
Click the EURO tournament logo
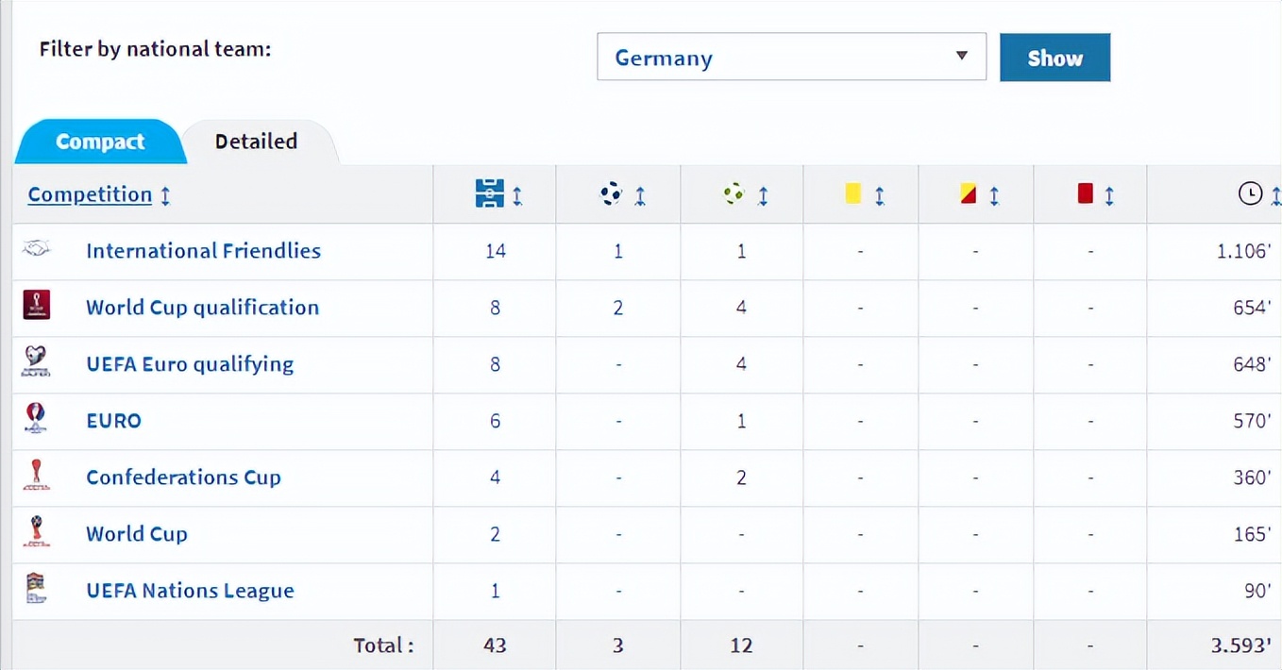tap(36, 419)
